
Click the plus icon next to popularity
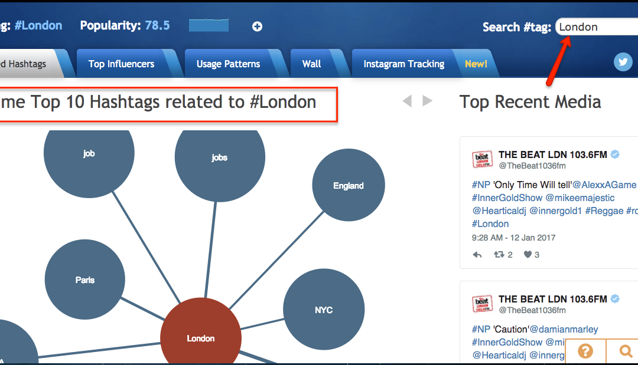pos(257,27)
